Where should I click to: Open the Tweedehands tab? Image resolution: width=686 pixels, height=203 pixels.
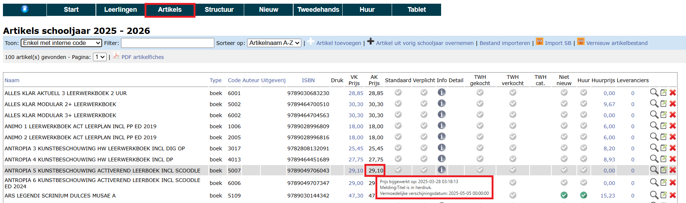(318, 10)
